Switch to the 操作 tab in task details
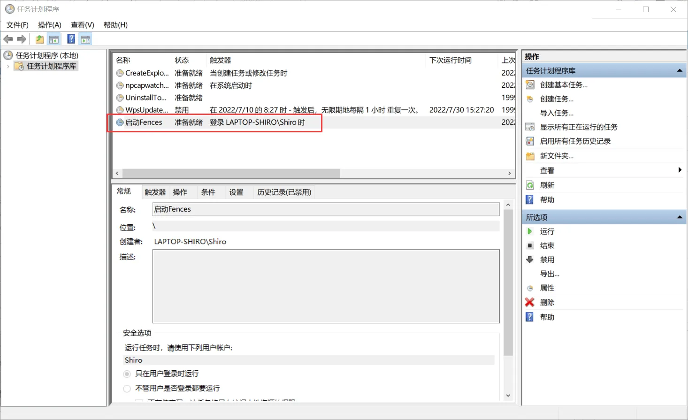Viewport: 688px width, 420px height. click(180, 192)
